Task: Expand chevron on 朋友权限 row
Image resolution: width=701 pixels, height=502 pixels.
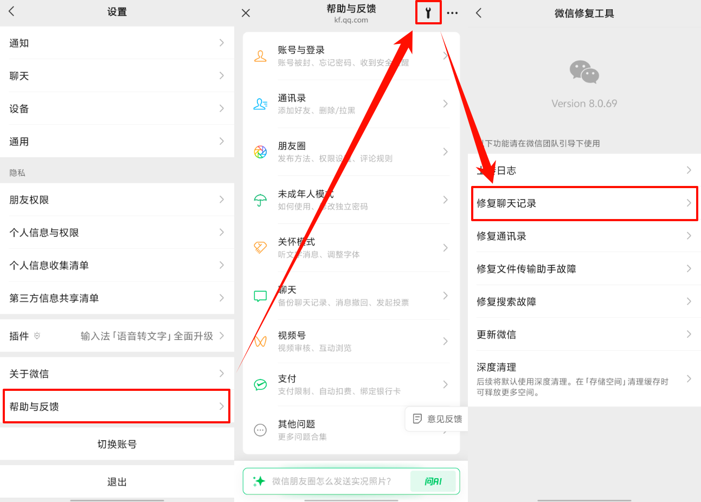Action: 222,199
